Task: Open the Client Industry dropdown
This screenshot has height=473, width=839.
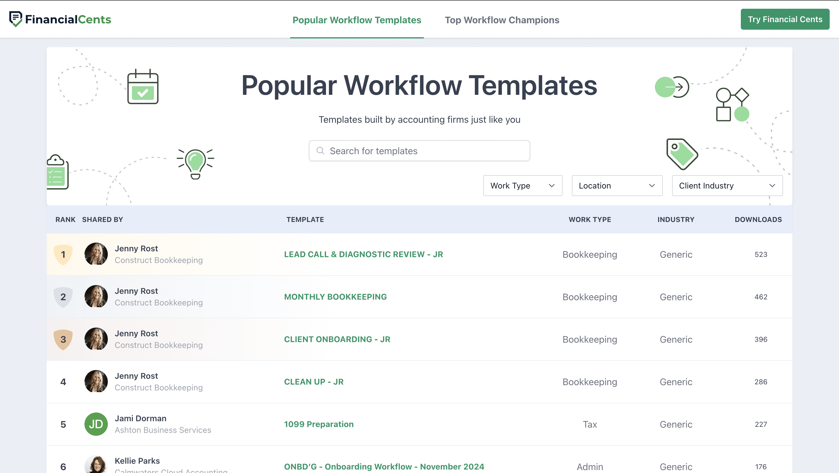Action: click(727, 185)
